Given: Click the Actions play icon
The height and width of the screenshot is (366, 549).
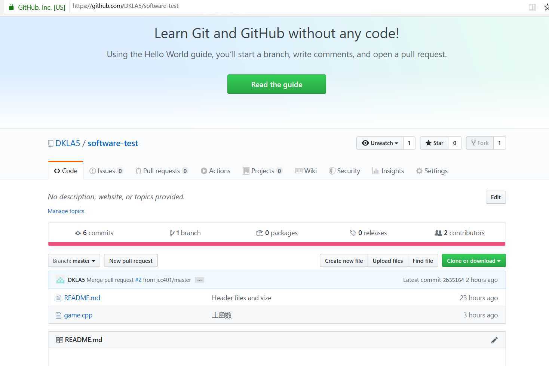Looking at the screenshot, I should (204, 171).
